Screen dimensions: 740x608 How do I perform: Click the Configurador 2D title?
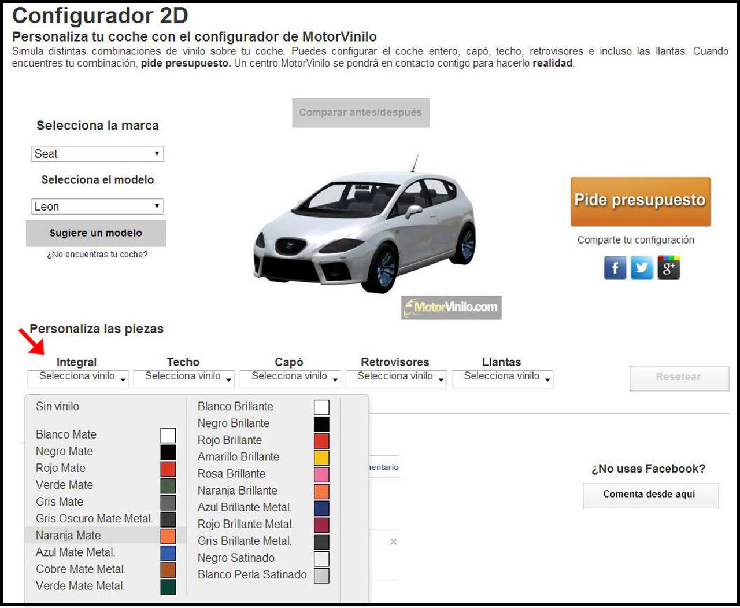pyautogui.click(x=100, y=16)
